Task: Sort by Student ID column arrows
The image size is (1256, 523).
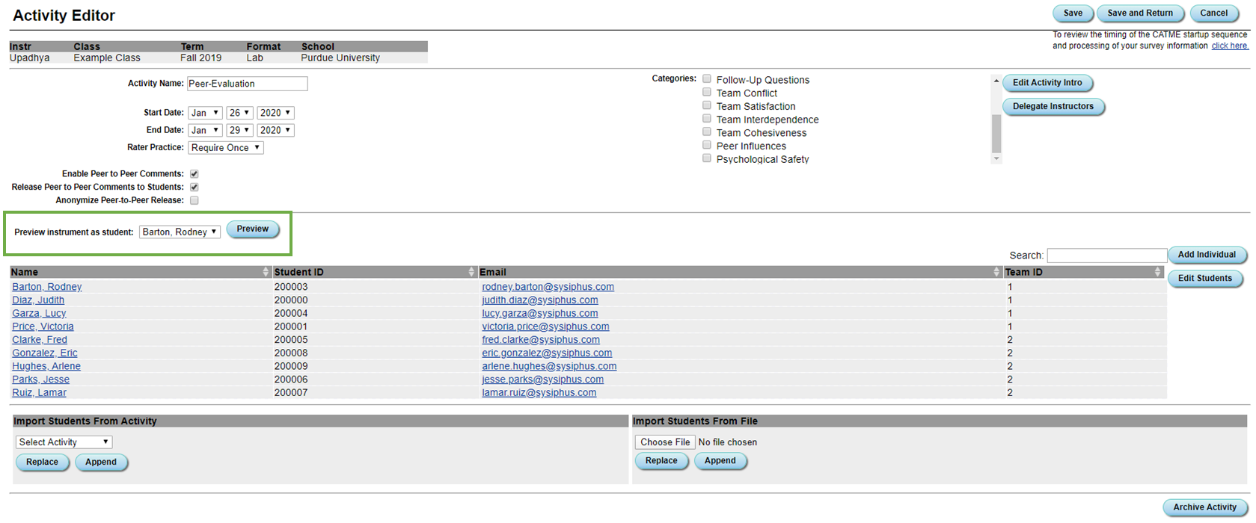Action: [471, 272]
